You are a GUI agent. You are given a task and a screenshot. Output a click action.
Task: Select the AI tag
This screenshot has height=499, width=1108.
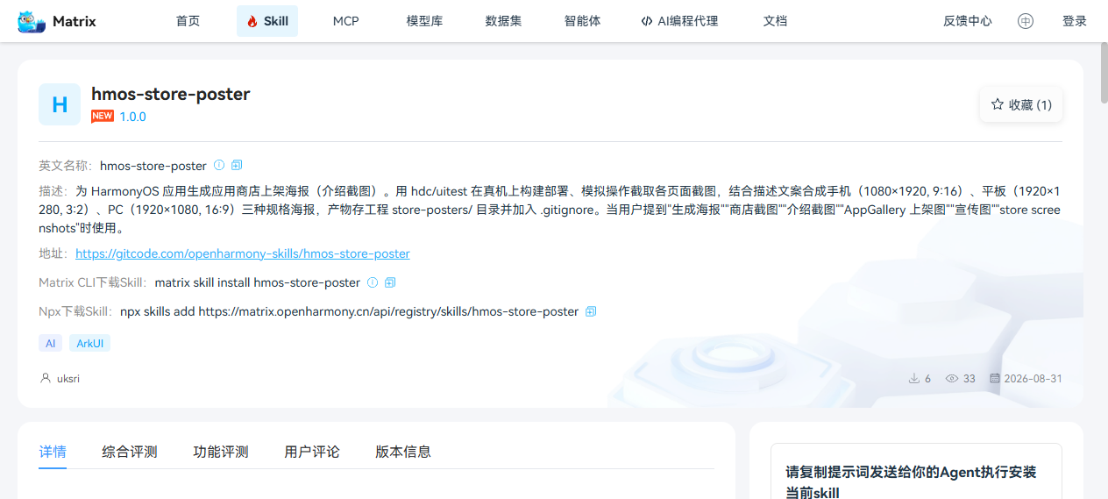point(50,343)
